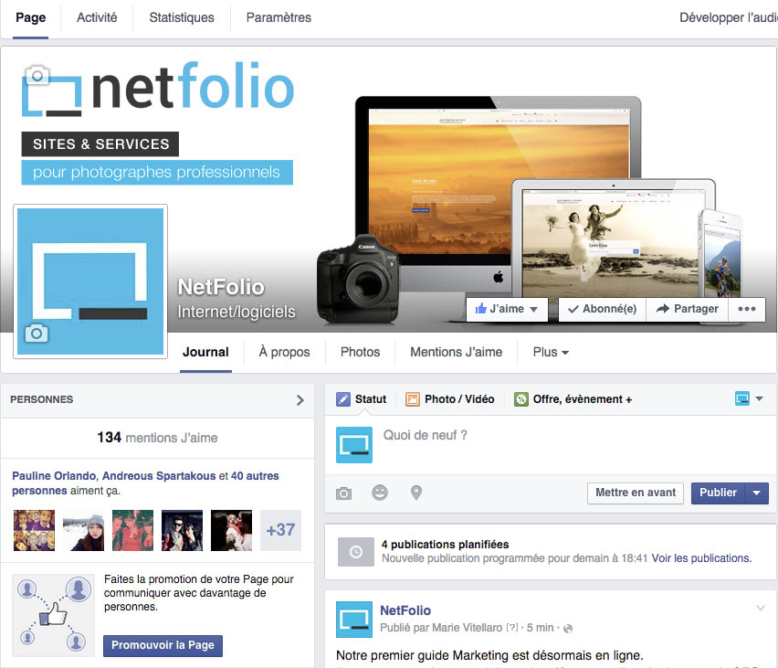
Task: Click the promote page illustration icon
Action: tap(54, 616)
